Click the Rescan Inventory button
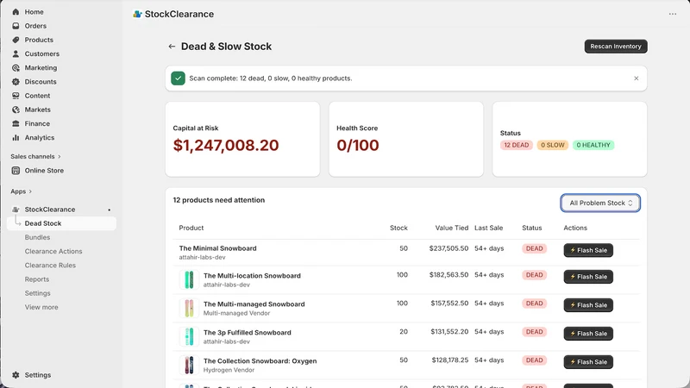Screen dimensions: 690x388 (616, 47)
